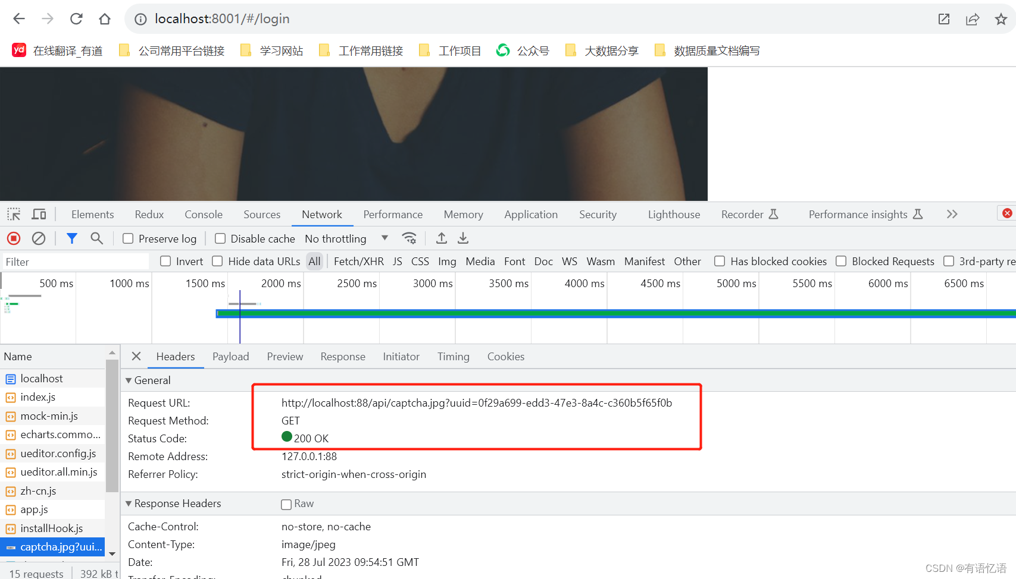
Task: Open the No throttling dropdown
Action: point(346,238)
